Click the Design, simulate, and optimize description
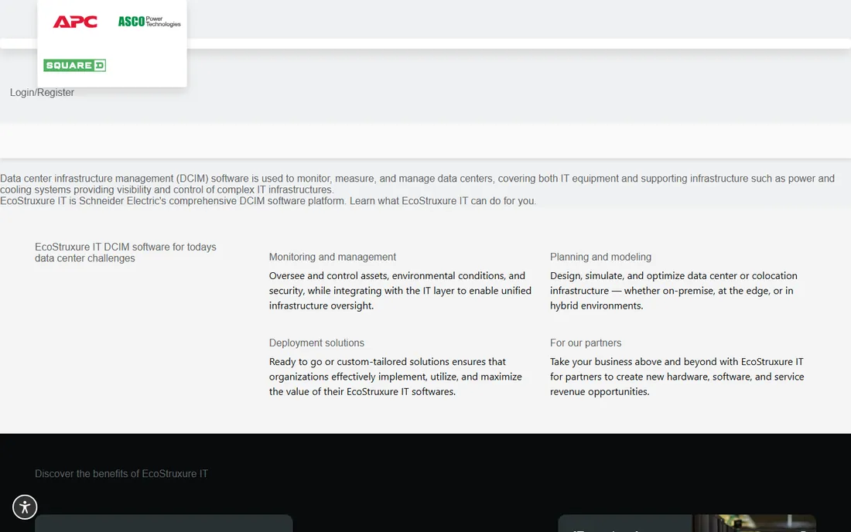Screen dimensions: 851x532 coord(674,291)
